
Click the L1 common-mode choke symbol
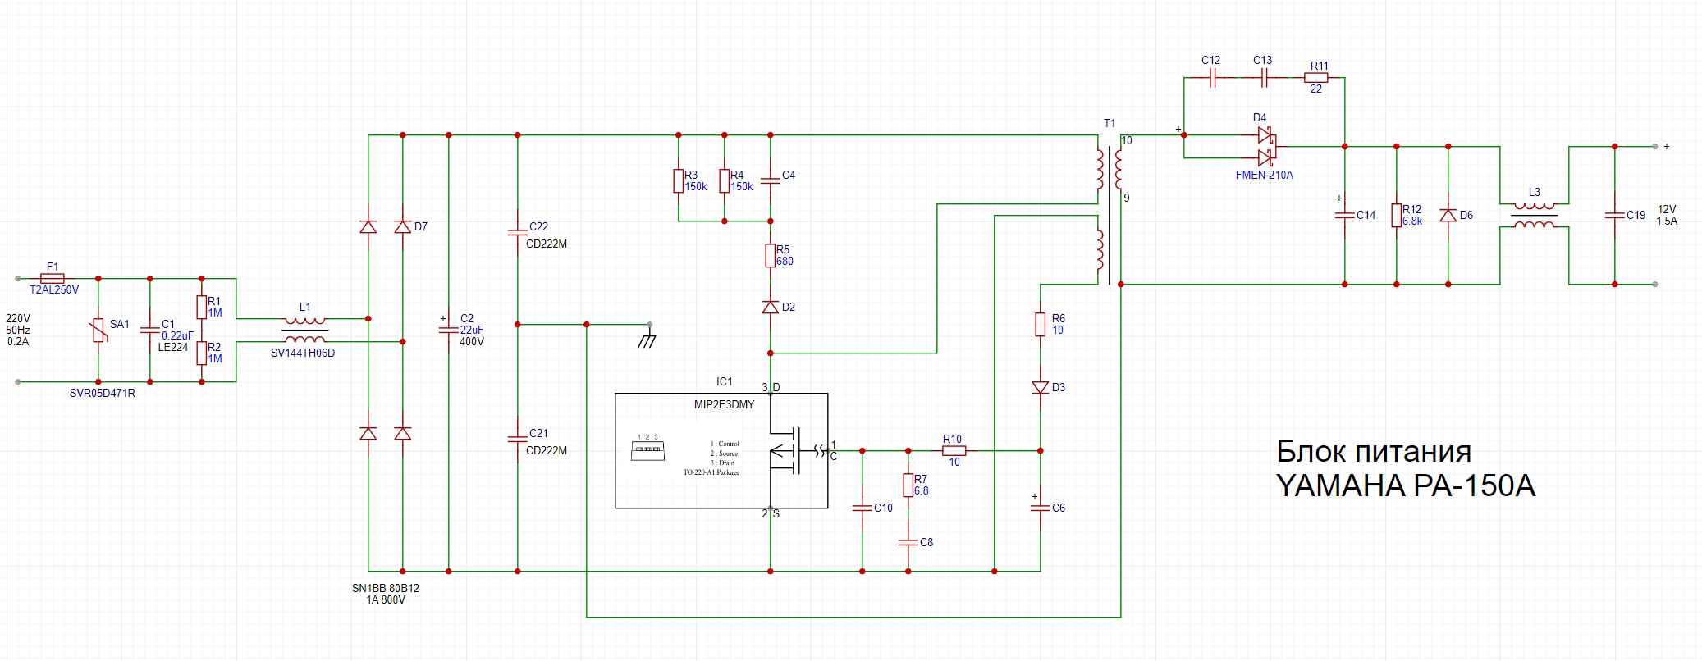[x=304, y=330]
